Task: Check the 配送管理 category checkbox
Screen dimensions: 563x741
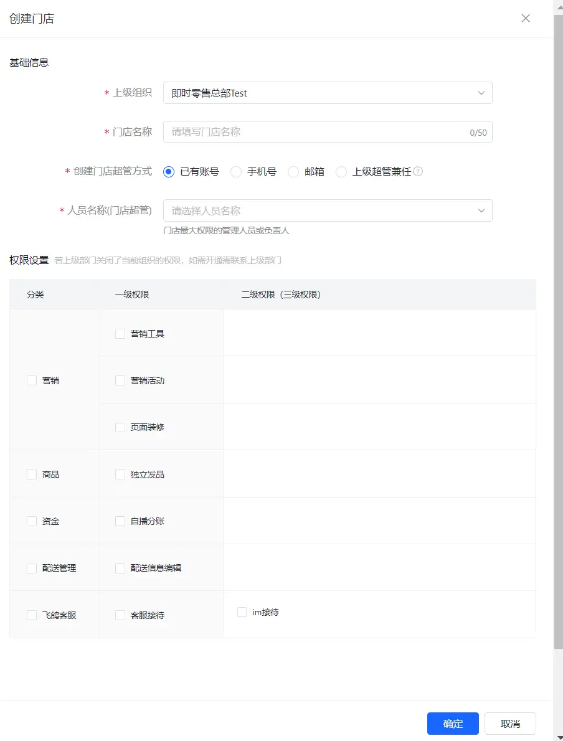Action: point(32,568)
